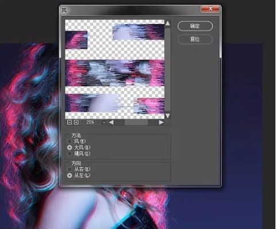The height and width of the screenshot is (229, 276).
Task: Zoom out preview with minus icon
Action: pos(70,122)
